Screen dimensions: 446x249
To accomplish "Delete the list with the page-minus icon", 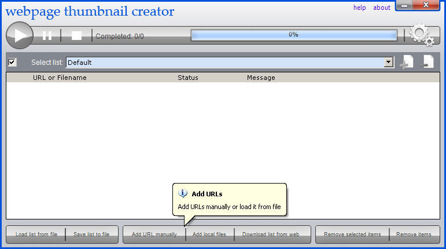I will (x=427, y=61).
